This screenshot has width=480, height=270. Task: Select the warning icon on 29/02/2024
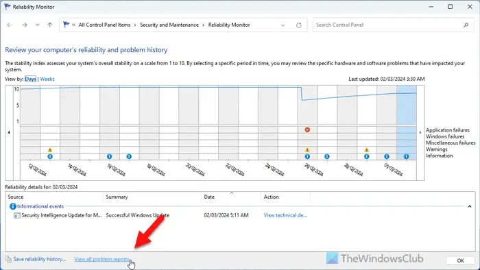point(366,150)
